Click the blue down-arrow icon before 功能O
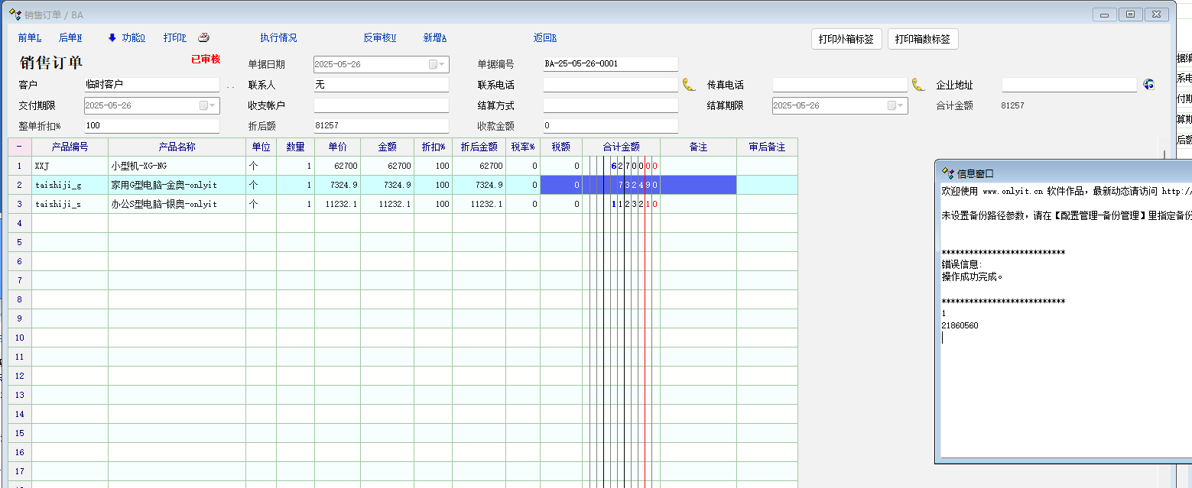 pyautogui.click(x=112, y=37)
